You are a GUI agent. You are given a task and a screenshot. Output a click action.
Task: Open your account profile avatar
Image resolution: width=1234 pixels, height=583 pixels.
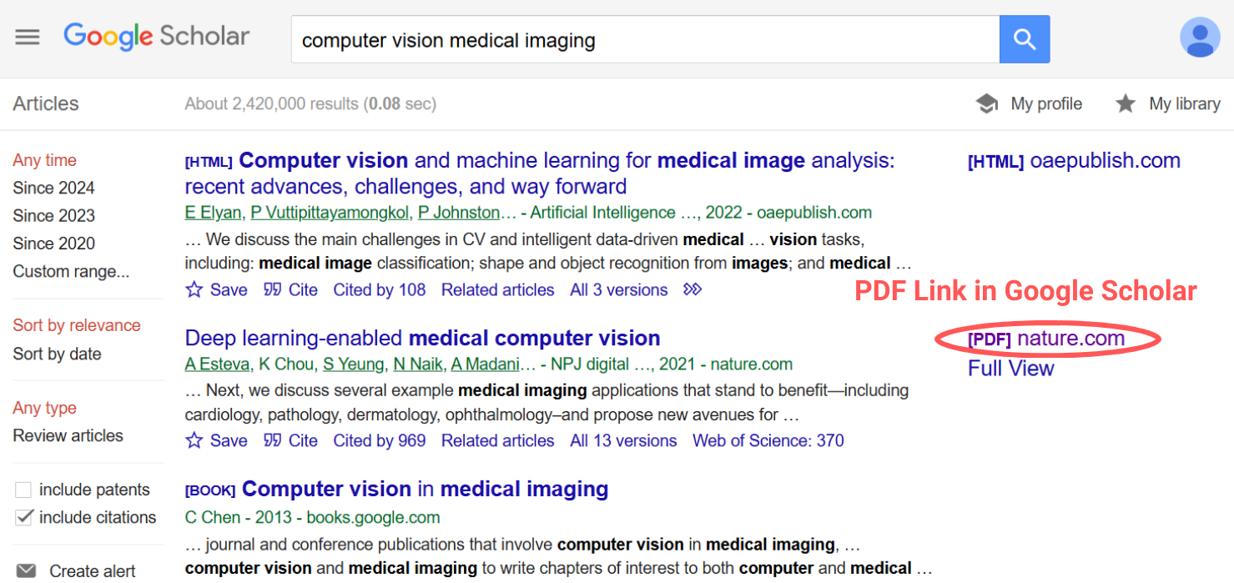pyautogui.click(x=1200, y=36)
